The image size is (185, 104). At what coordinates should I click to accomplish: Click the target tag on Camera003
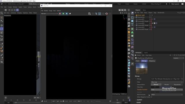(x=154, y=27)
